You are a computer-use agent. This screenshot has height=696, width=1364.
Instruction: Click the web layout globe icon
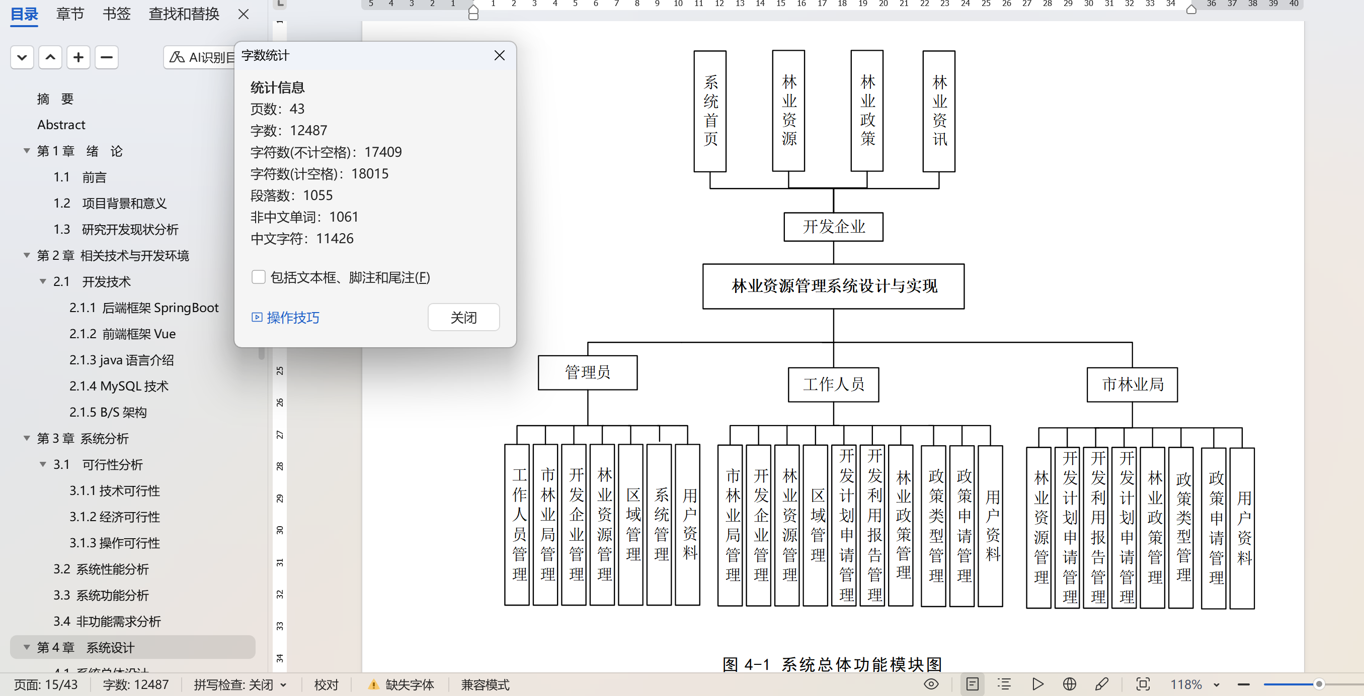click(1069, 684)
